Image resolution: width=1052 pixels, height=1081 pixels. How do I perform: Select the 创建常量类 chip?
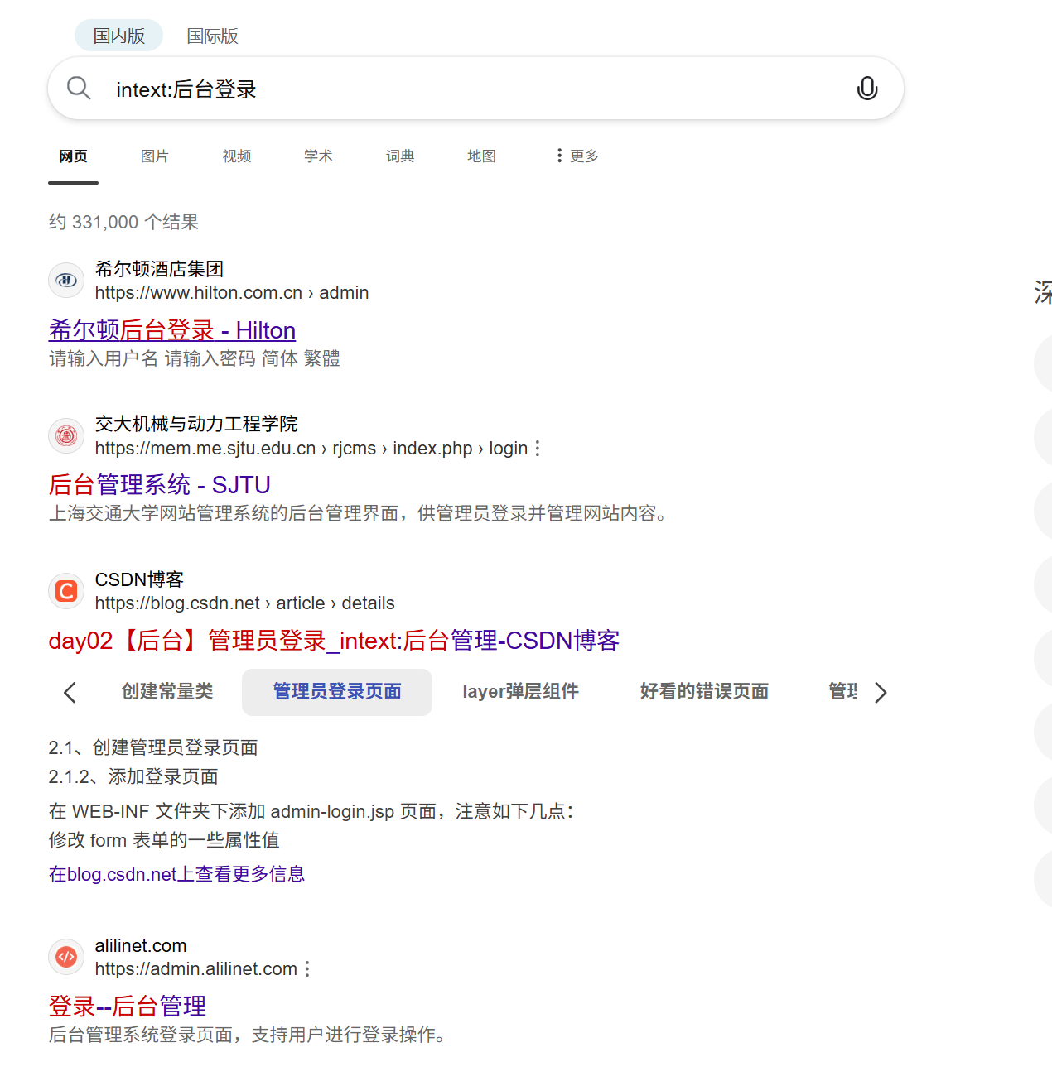tap(167, 692)
